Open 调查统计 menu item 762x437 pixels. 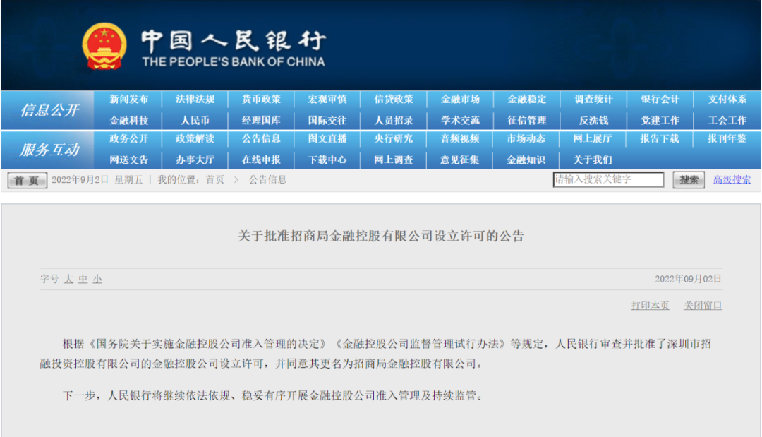(593, 99)
